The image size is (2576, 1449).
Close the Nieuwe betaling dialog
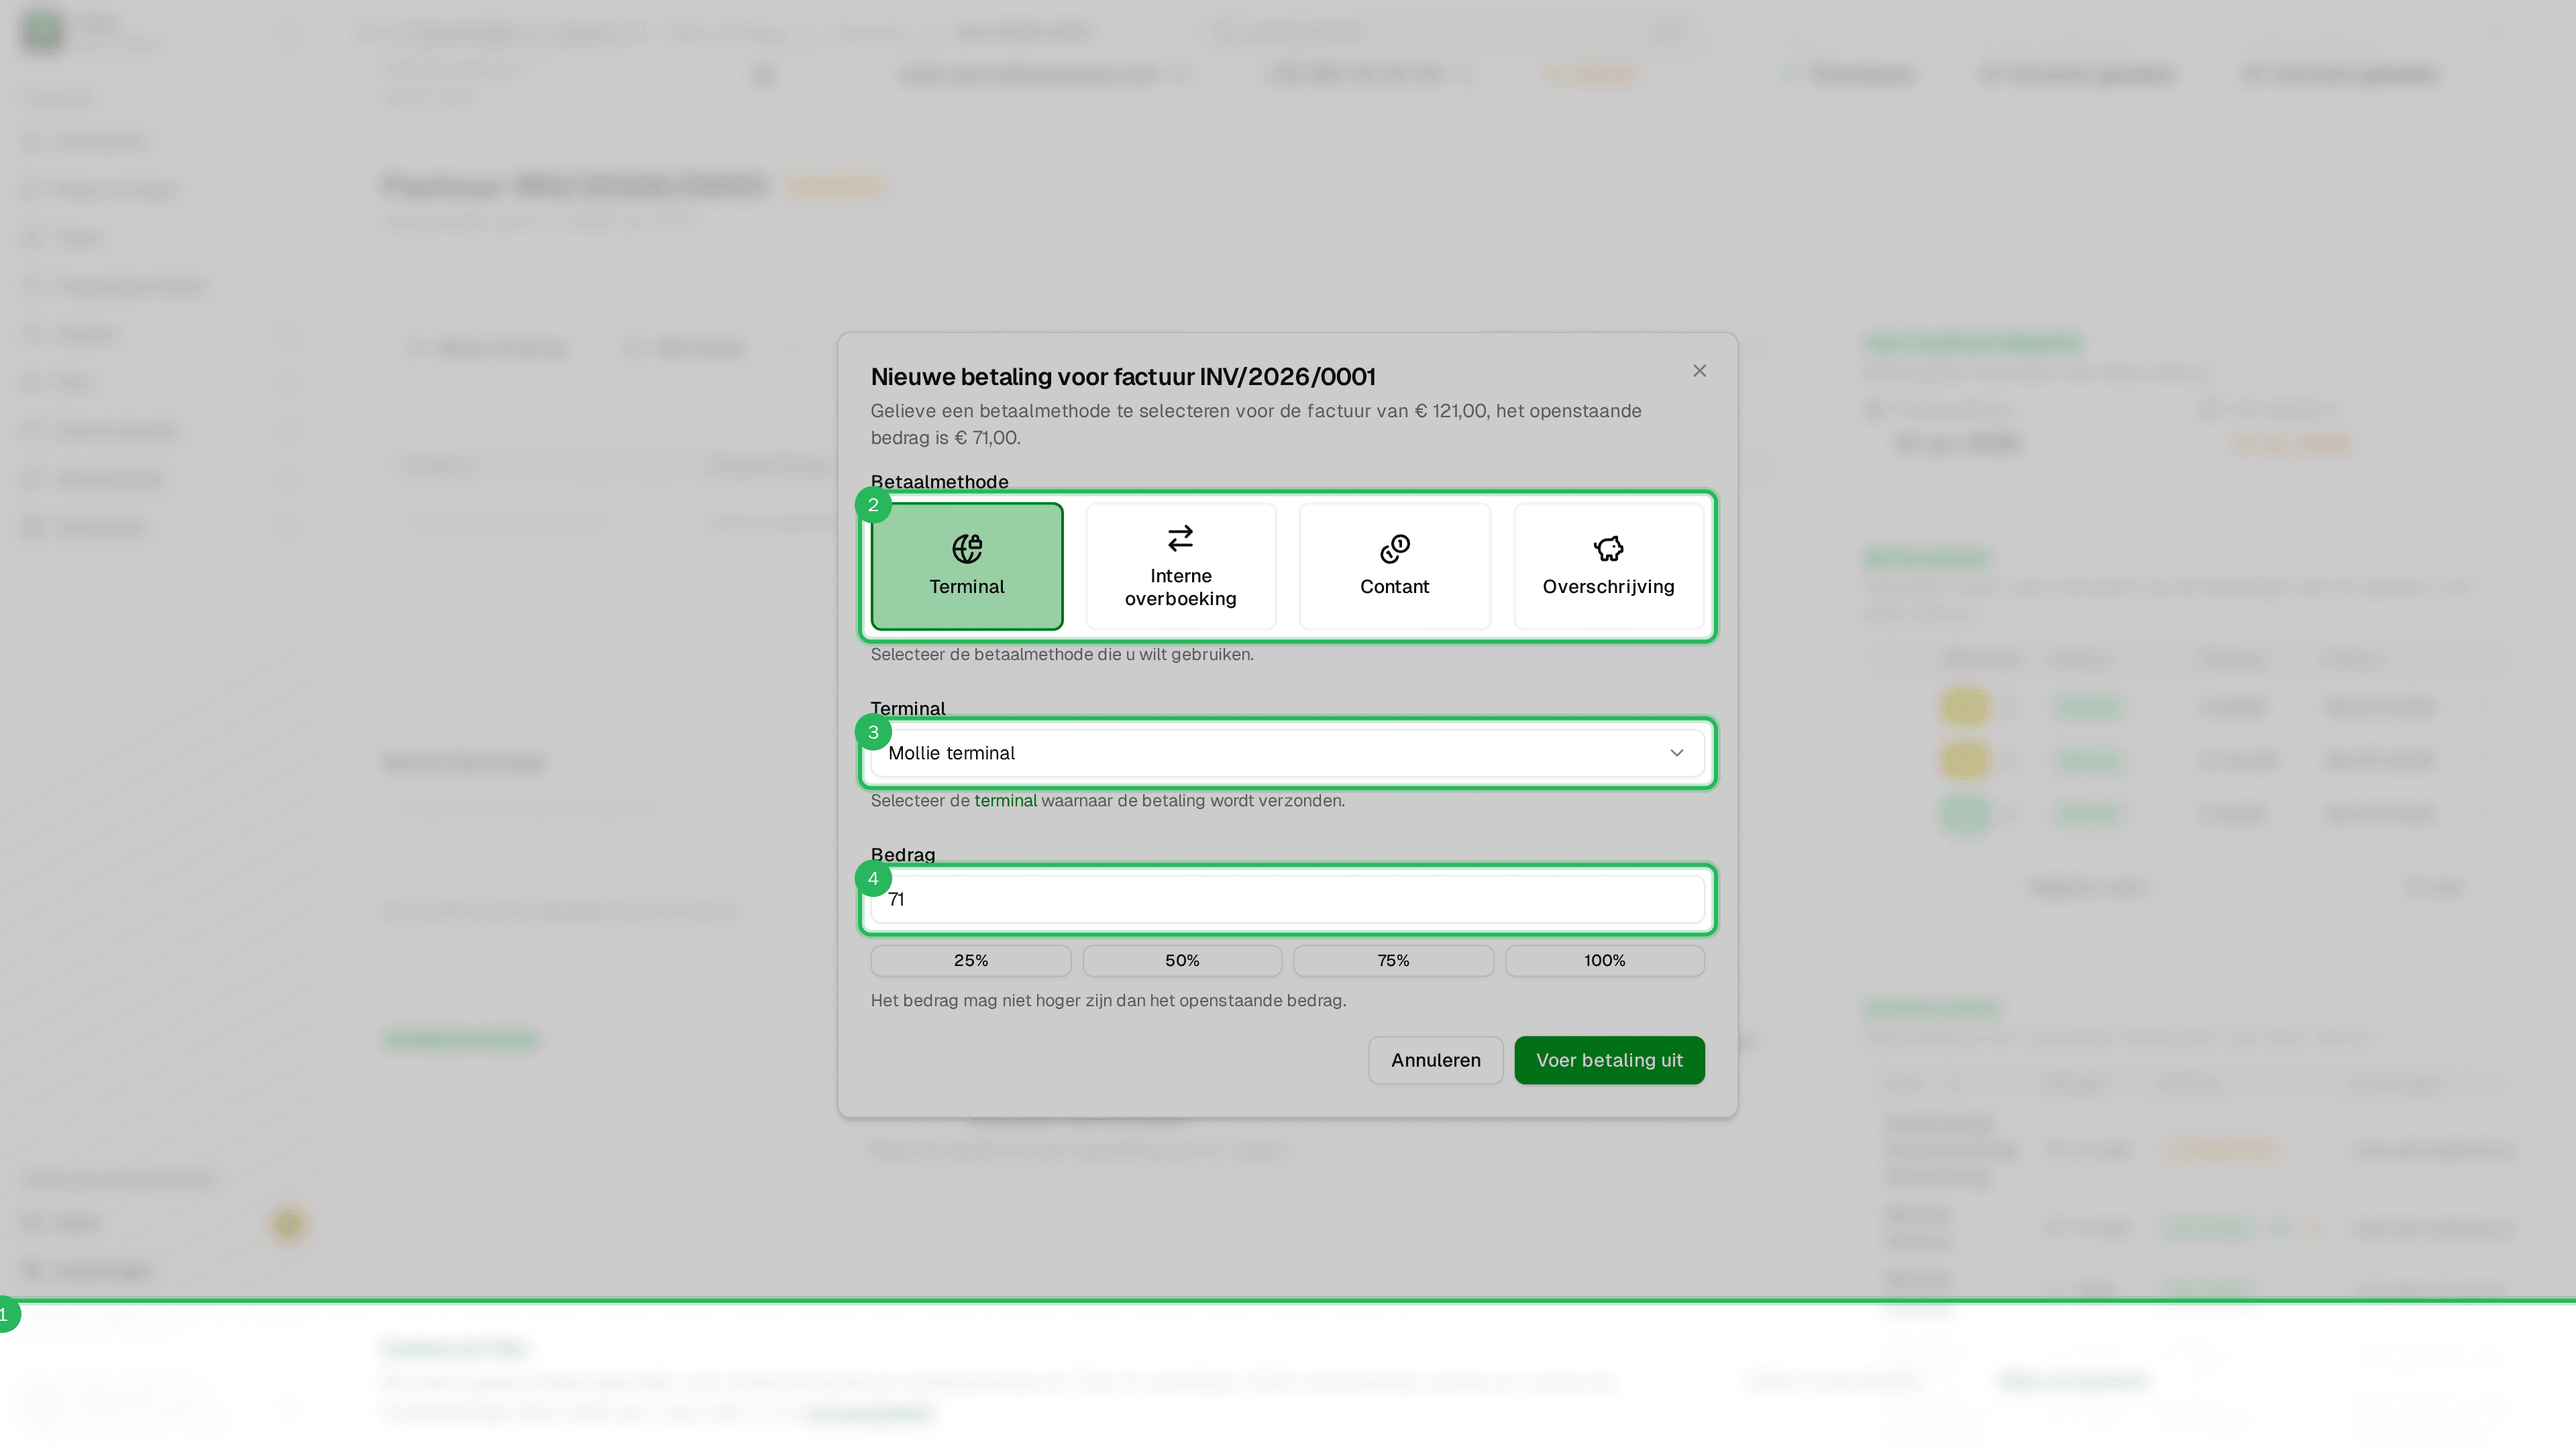click(1699, 371)
